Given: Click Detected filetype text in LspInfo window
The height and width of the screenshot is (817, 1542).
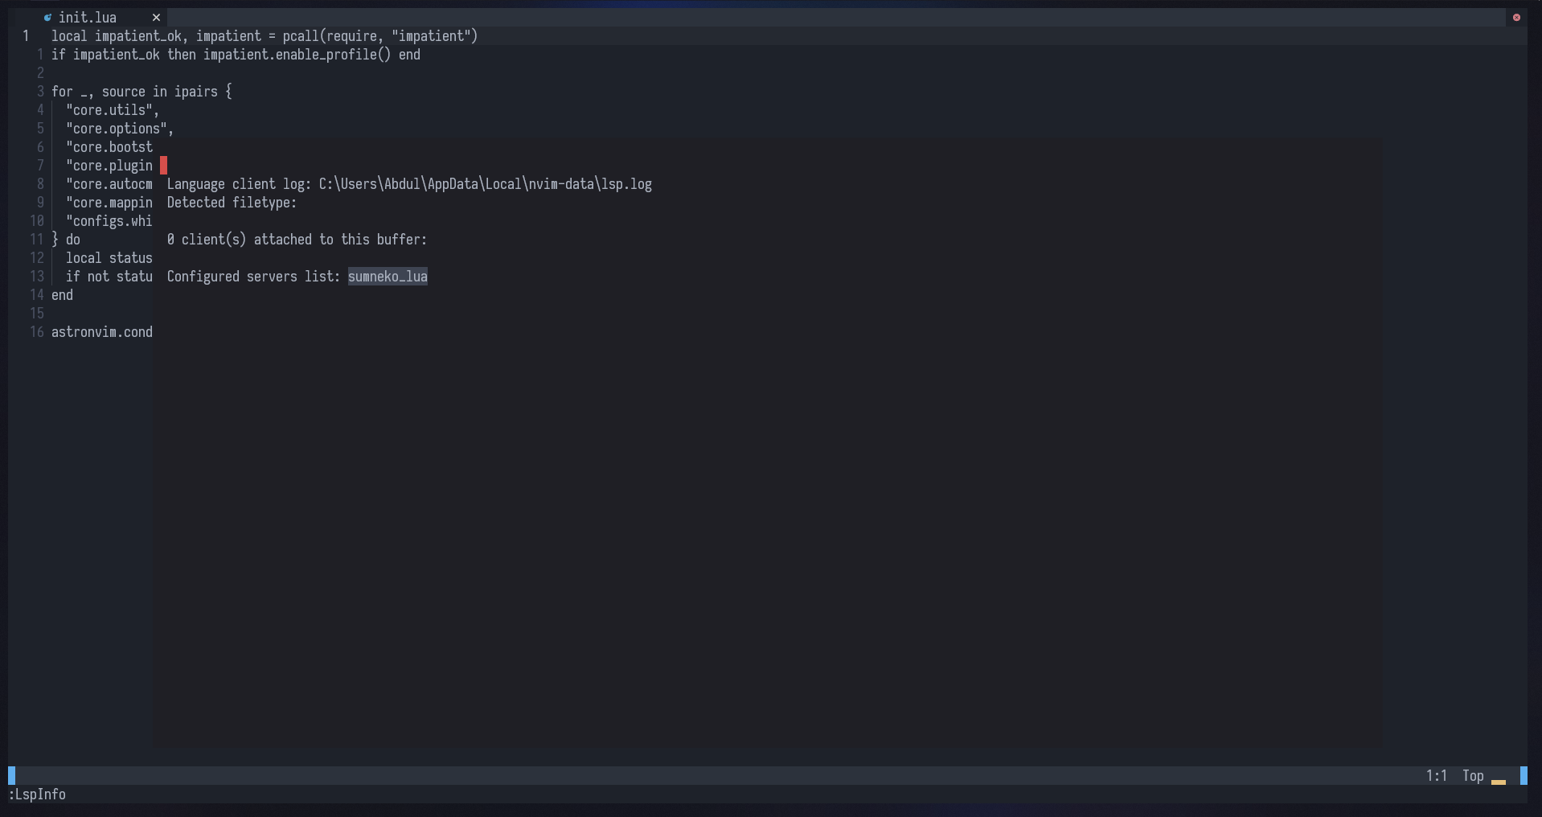Looking at the screenshot, I should click(x=232, y=203).
